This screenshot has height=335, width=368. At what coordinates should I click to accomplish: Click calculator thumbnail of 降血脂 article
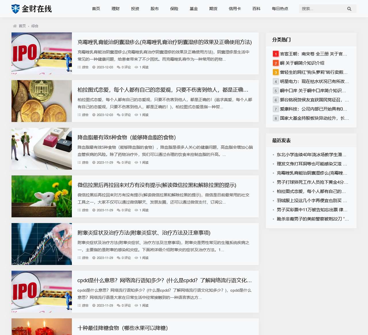pos(42,149)
